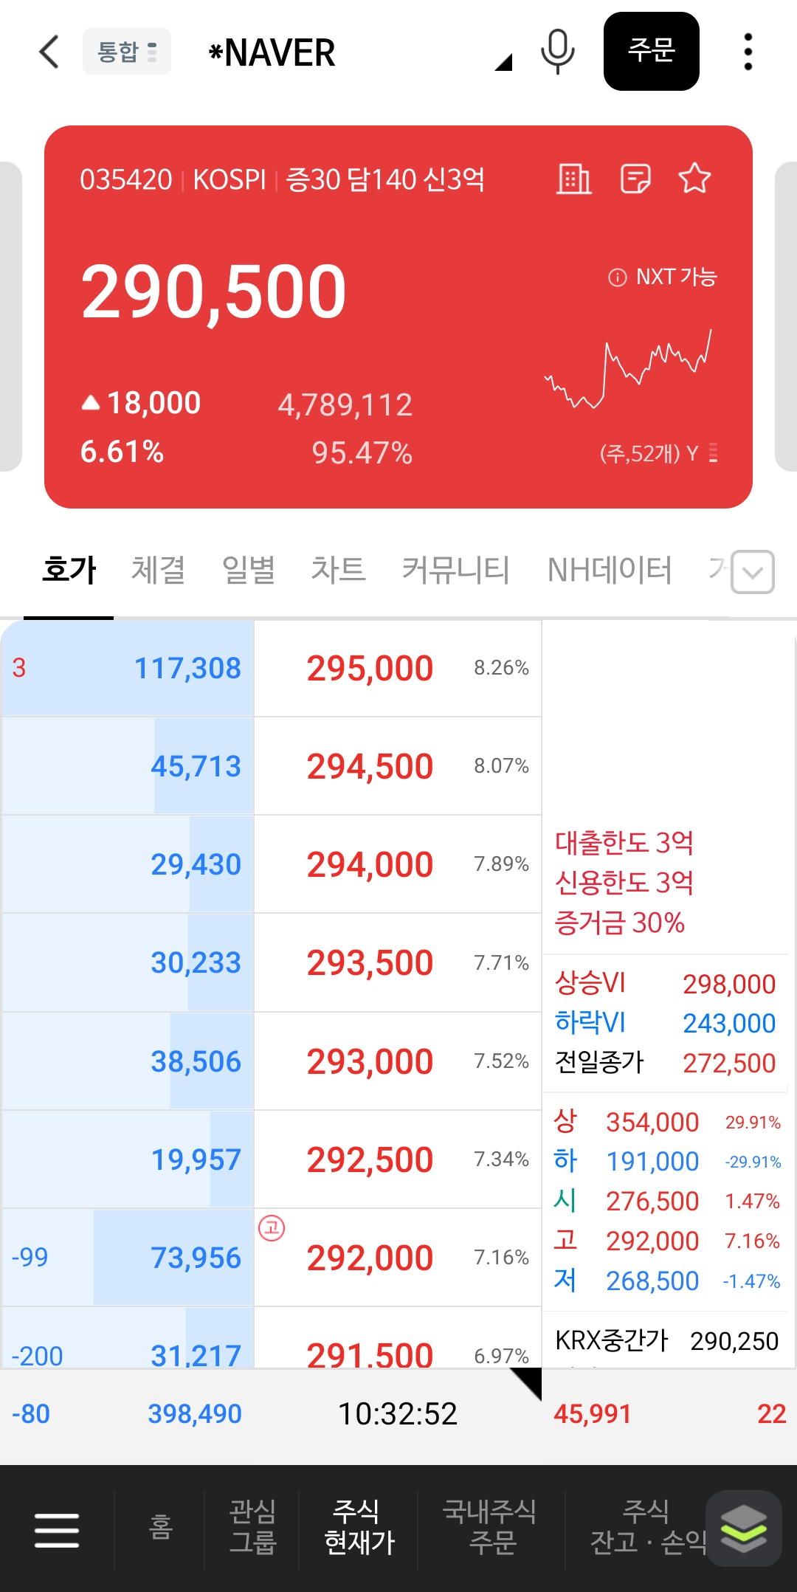Open the hamburger menu in bottom bar
The width and height of the screenshot is (797, 1592).
click(x=57, y=1530)
